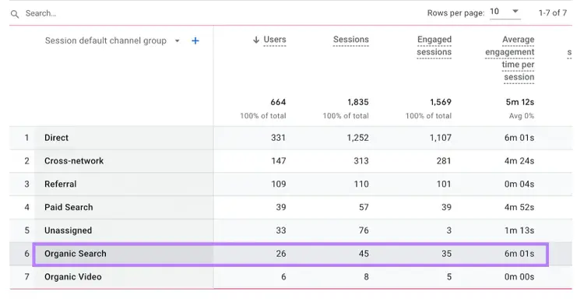584x302 pixels.
Task: Click Direct sessions value 1,252
Action: [x=357, y=138]
